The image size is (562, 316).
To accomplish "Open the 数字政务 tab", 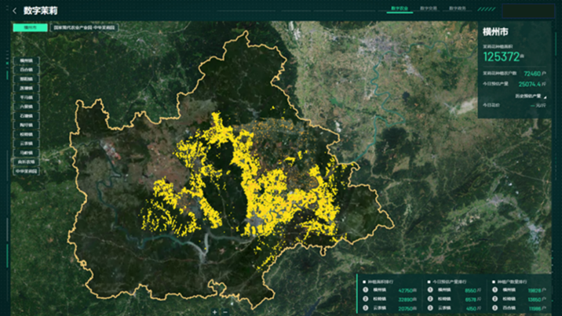I will (458, 9).
